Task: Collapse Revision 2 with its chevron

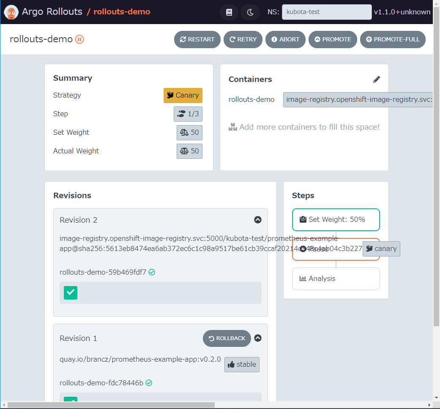Action: pyautogui.click(x=258, y=220)
